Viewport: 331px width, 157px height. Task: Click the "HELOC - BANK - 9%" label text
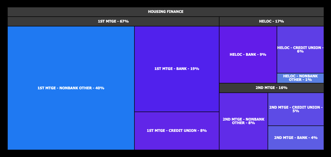pos(248,54)
